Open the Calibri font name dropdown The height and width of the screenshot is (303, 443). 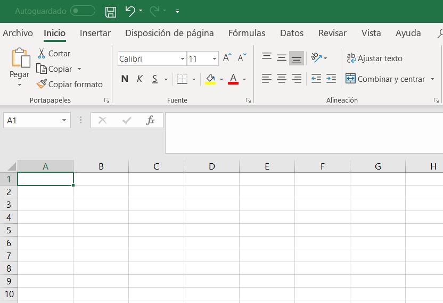click(183, 59)
